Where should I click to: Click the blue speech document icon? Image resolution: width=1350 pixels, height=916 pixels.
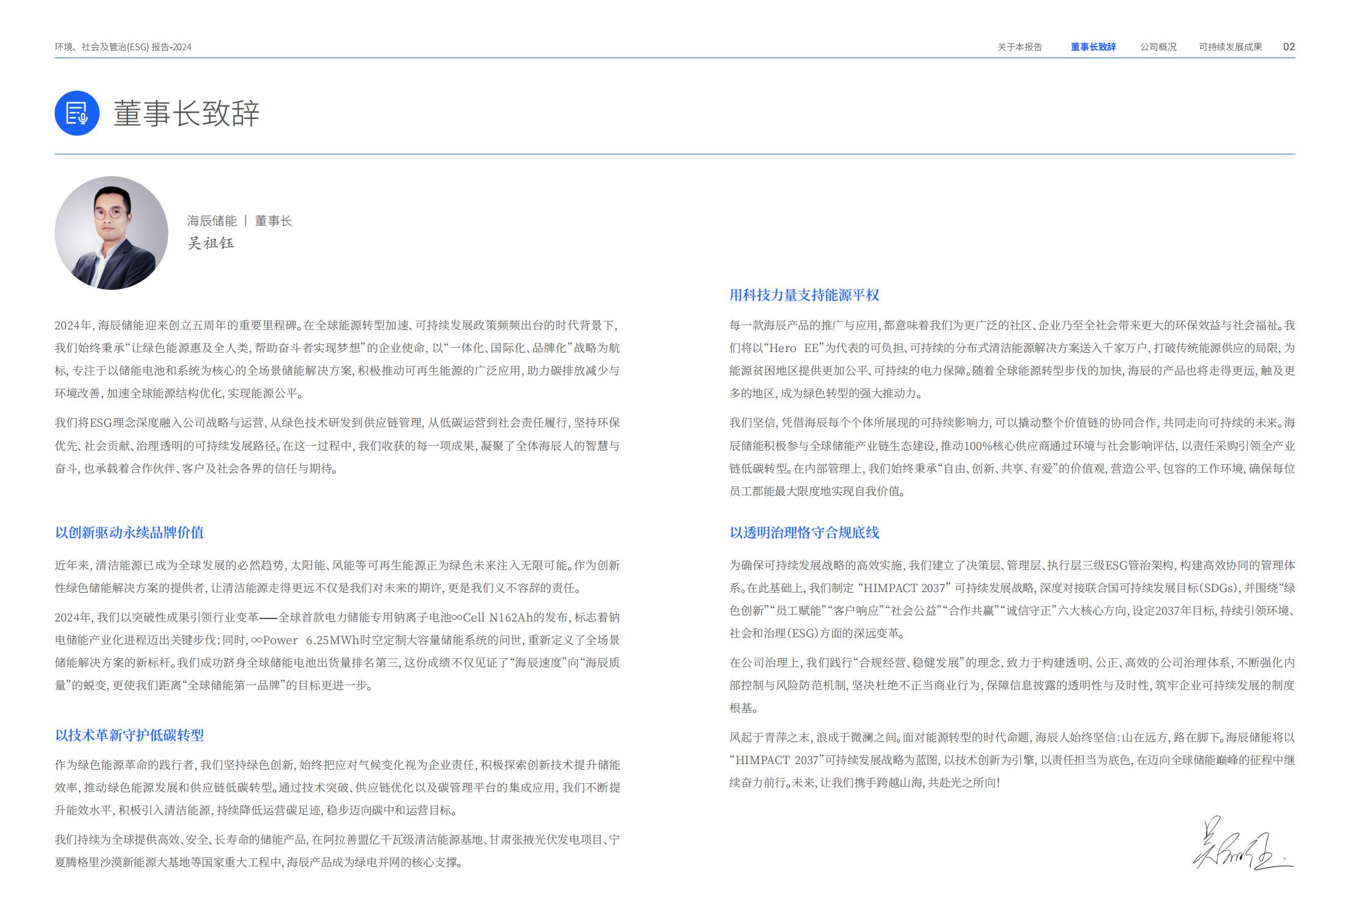click(77, 113)
